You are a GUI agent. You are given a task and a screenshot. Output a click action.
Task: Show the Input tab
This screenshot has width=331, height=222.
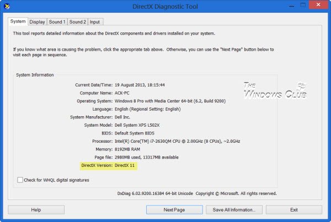coord(95,22)
